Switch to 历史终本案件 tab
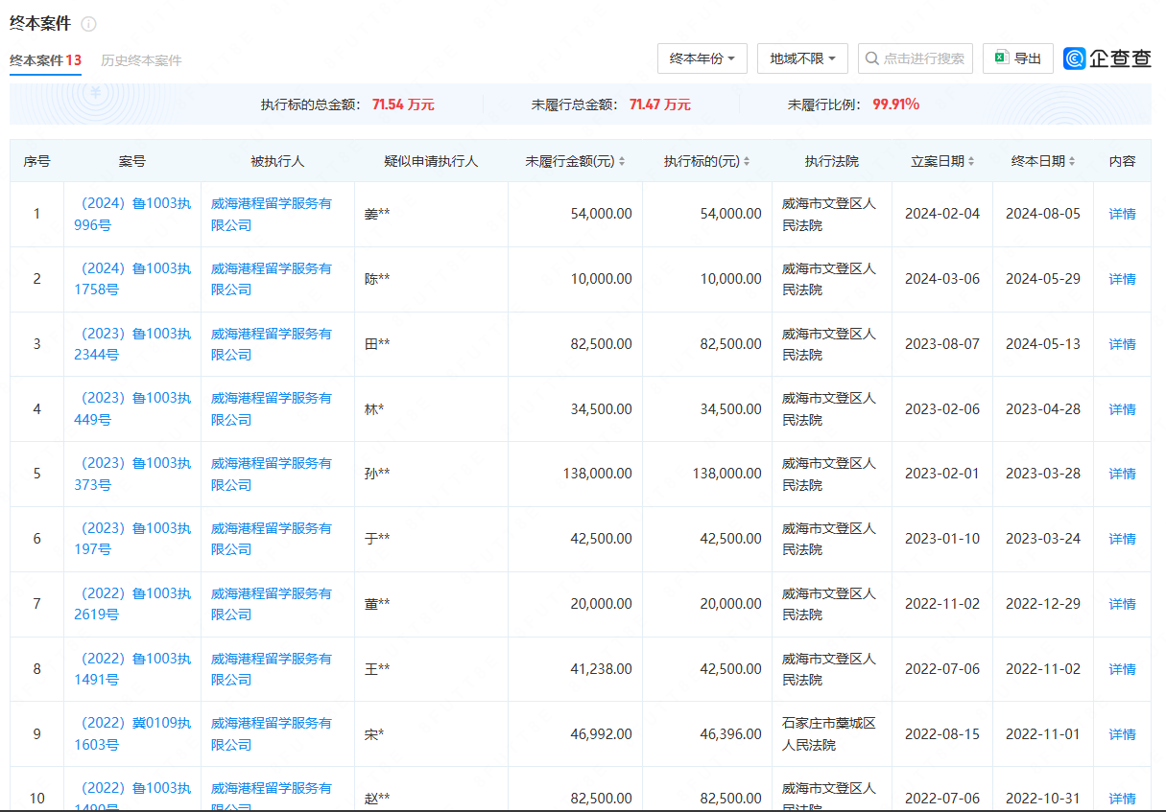This screenshot has height=812, width=1166. pyautogui.click(x=141, y=60)
